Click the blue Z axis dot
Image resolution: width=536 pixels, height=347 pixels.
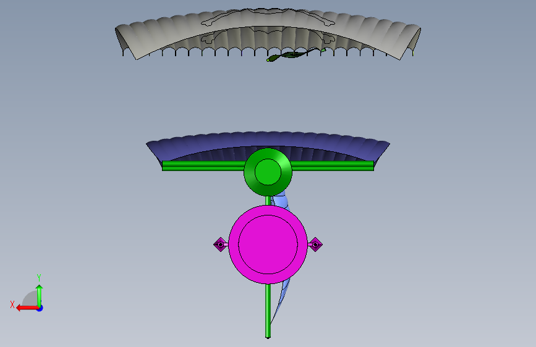(40, 308)
